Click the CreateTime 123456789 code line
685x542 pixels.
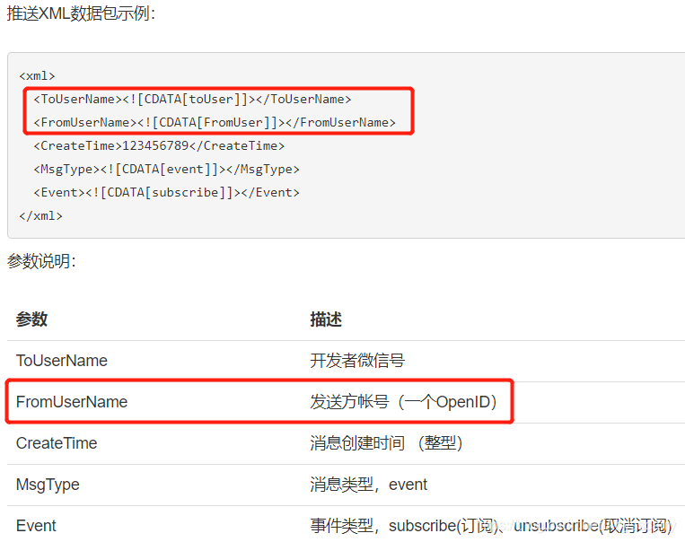[x=159, y=145]
